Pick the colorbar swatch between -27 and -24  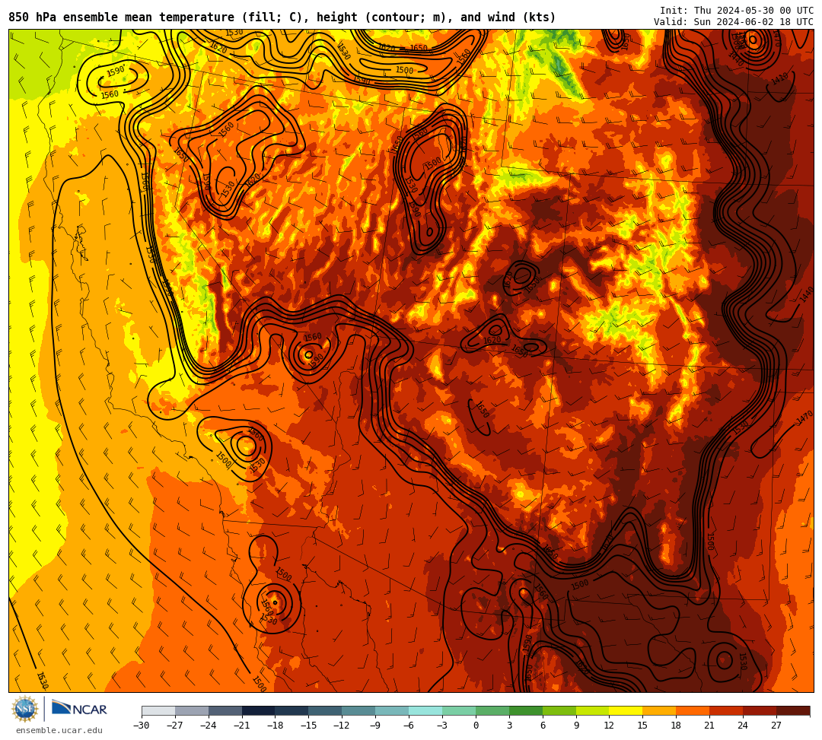coord(192,710)
